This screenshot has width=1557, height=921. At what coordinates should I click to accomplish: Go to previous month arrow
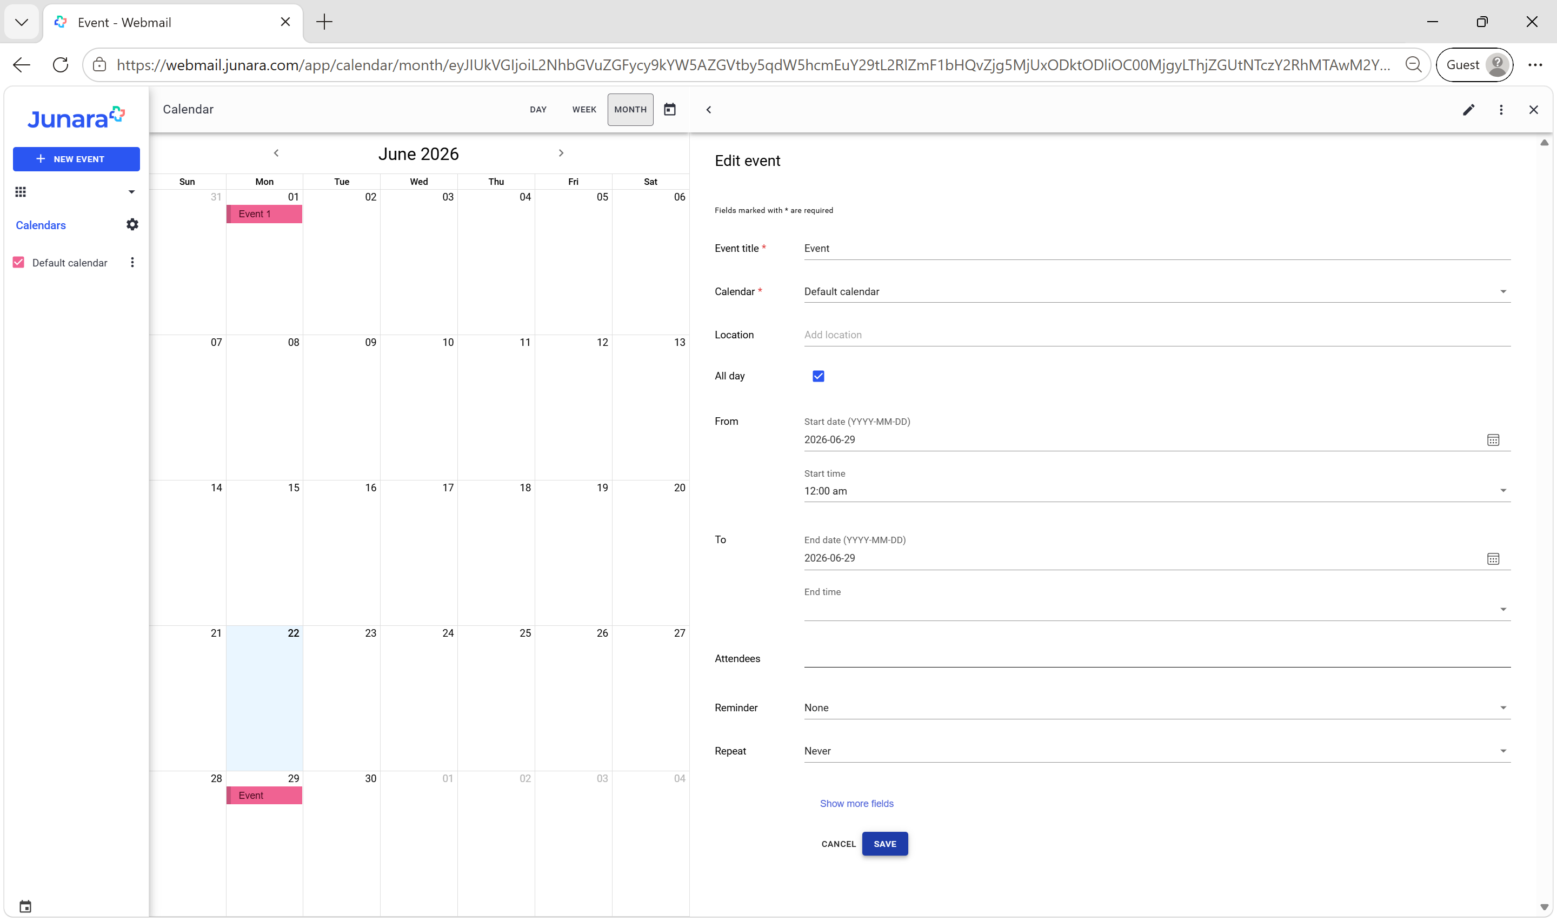click(276, 153)
